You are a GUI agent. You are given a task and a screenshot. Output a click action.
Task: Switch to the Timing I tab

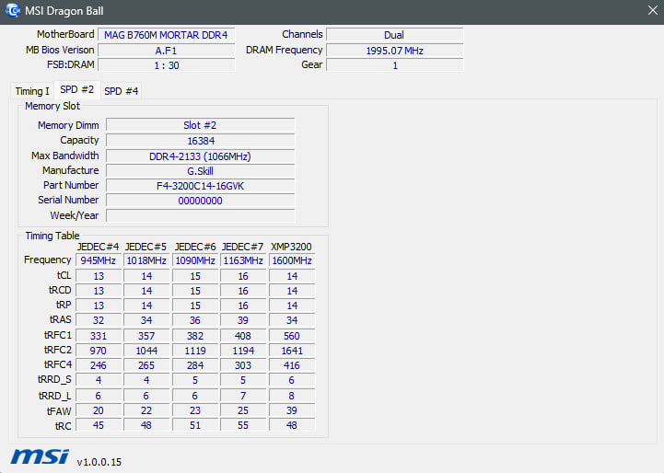click(x=32, y=91)
